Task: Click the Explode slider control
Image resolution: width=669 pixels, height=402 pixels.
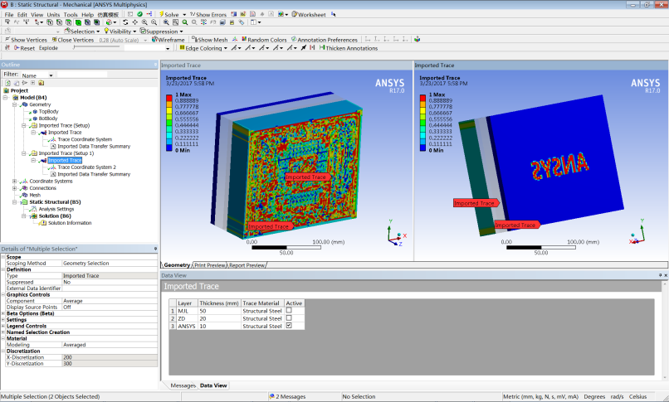Action: tap(98, 48)
